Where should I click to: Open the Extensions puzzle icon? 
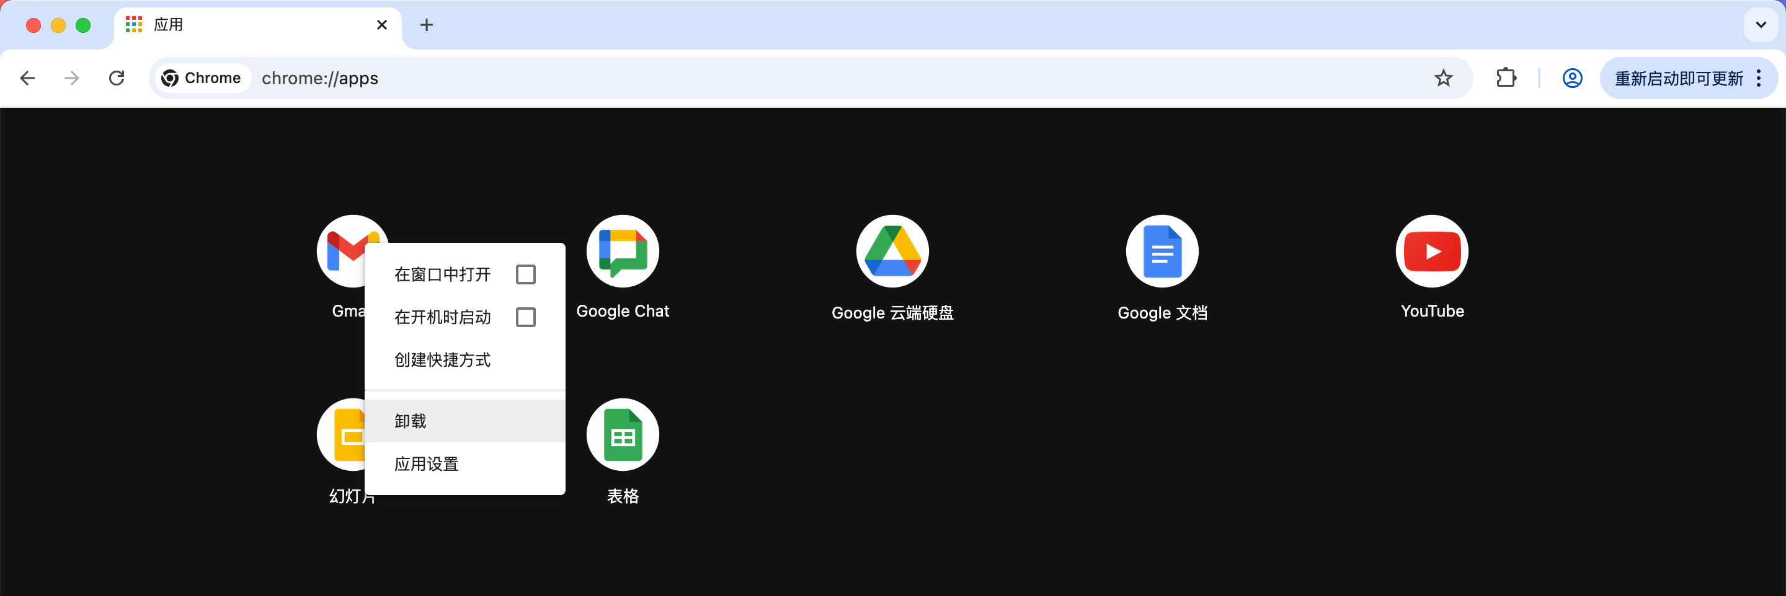tap(1506, 78)
